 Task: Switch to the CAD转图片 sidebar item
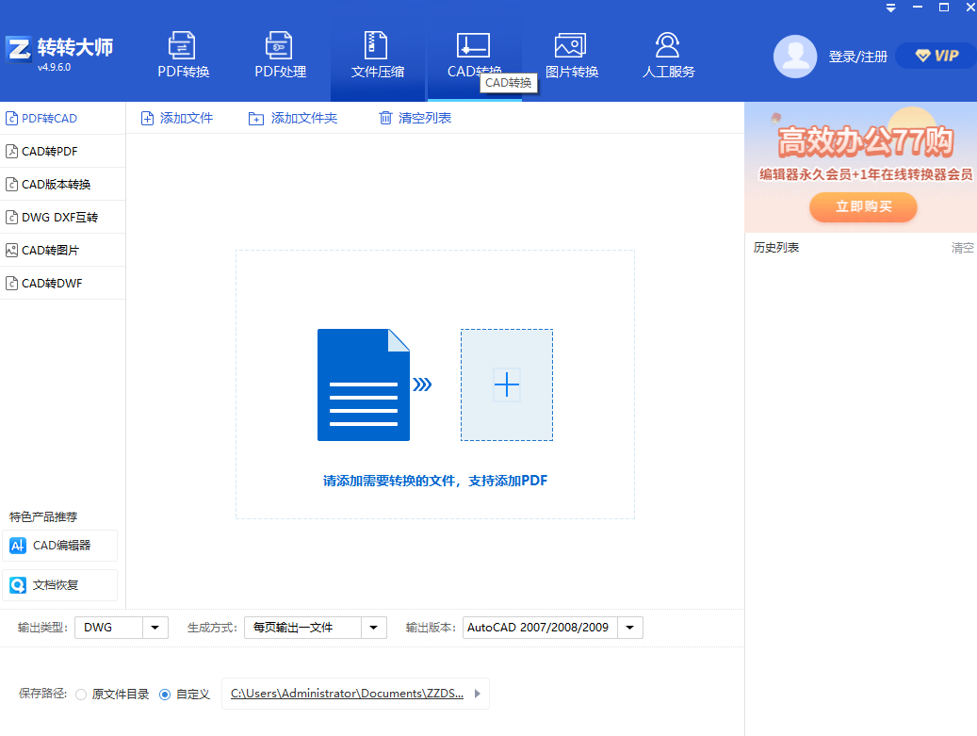tap(62, 251)
